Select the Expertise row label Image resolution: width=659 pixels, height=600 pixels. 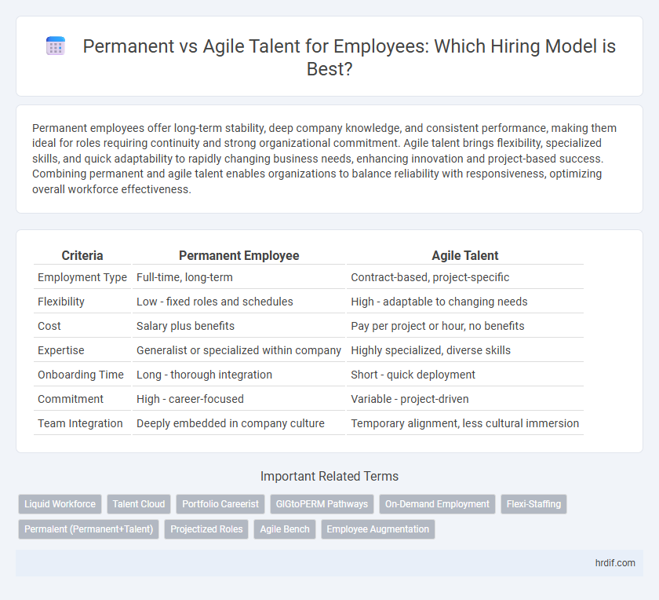[x=82, y=350]
